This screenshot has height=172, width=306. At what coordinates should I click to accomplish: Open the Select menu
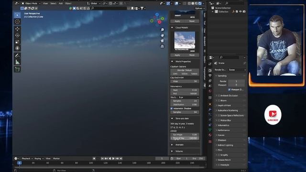53,3
